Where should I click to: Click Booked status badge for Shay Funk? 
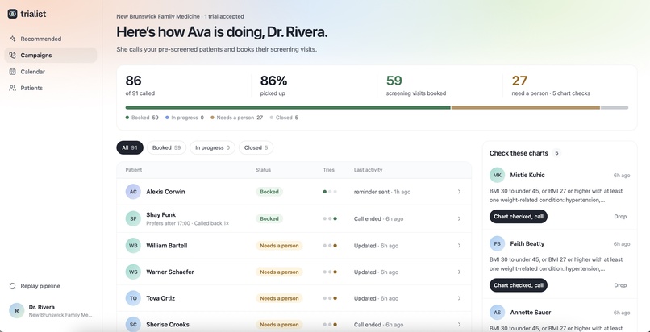[269, 218]
